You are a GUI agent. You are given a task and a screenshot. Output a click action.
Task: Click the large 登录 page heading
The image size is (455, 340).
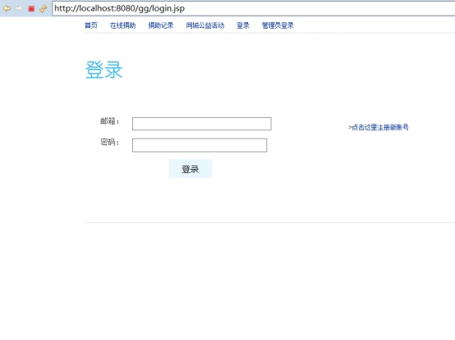(x=103, y=70)
